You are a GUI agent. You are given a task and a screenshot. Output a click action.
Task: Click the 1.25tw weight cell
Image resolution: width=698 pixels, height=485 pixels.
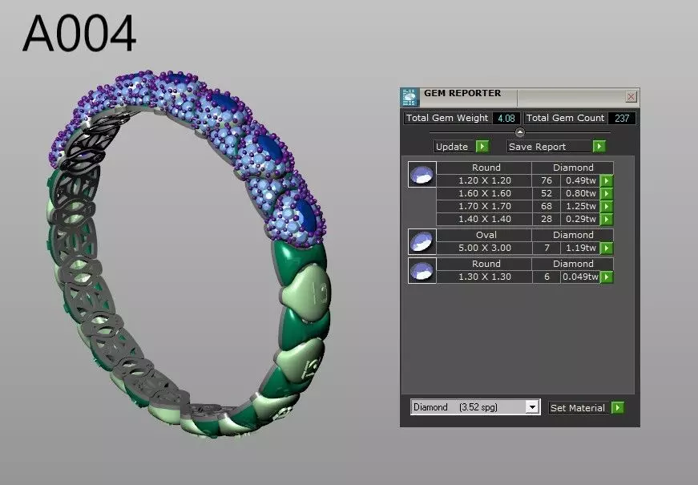pos(580,206)
